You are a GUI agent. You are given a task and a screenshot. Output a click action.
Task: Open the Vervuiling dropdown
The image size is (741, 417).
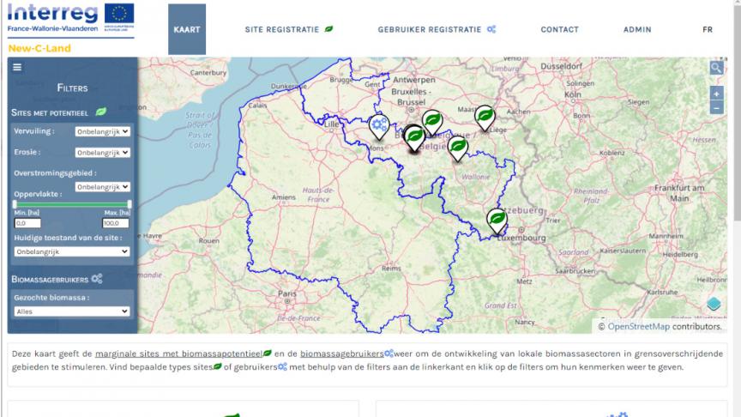point(102,131)
